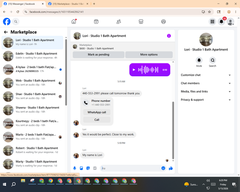Open Facebook home via logo
240x192 pixels.
[7, 22]
